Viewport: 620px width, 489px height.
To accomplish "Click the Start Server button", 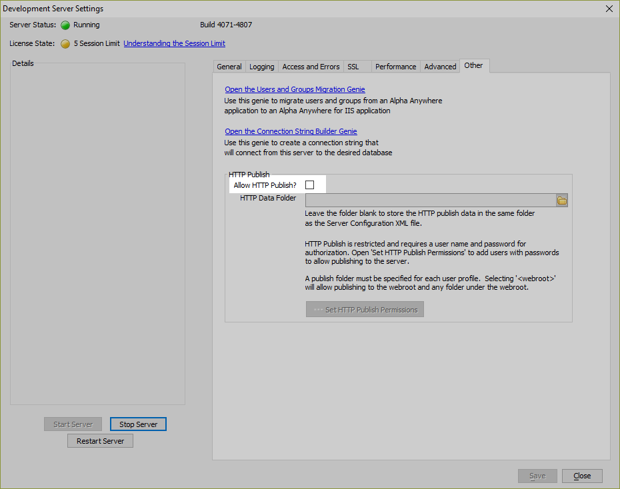I will (73, 424).
